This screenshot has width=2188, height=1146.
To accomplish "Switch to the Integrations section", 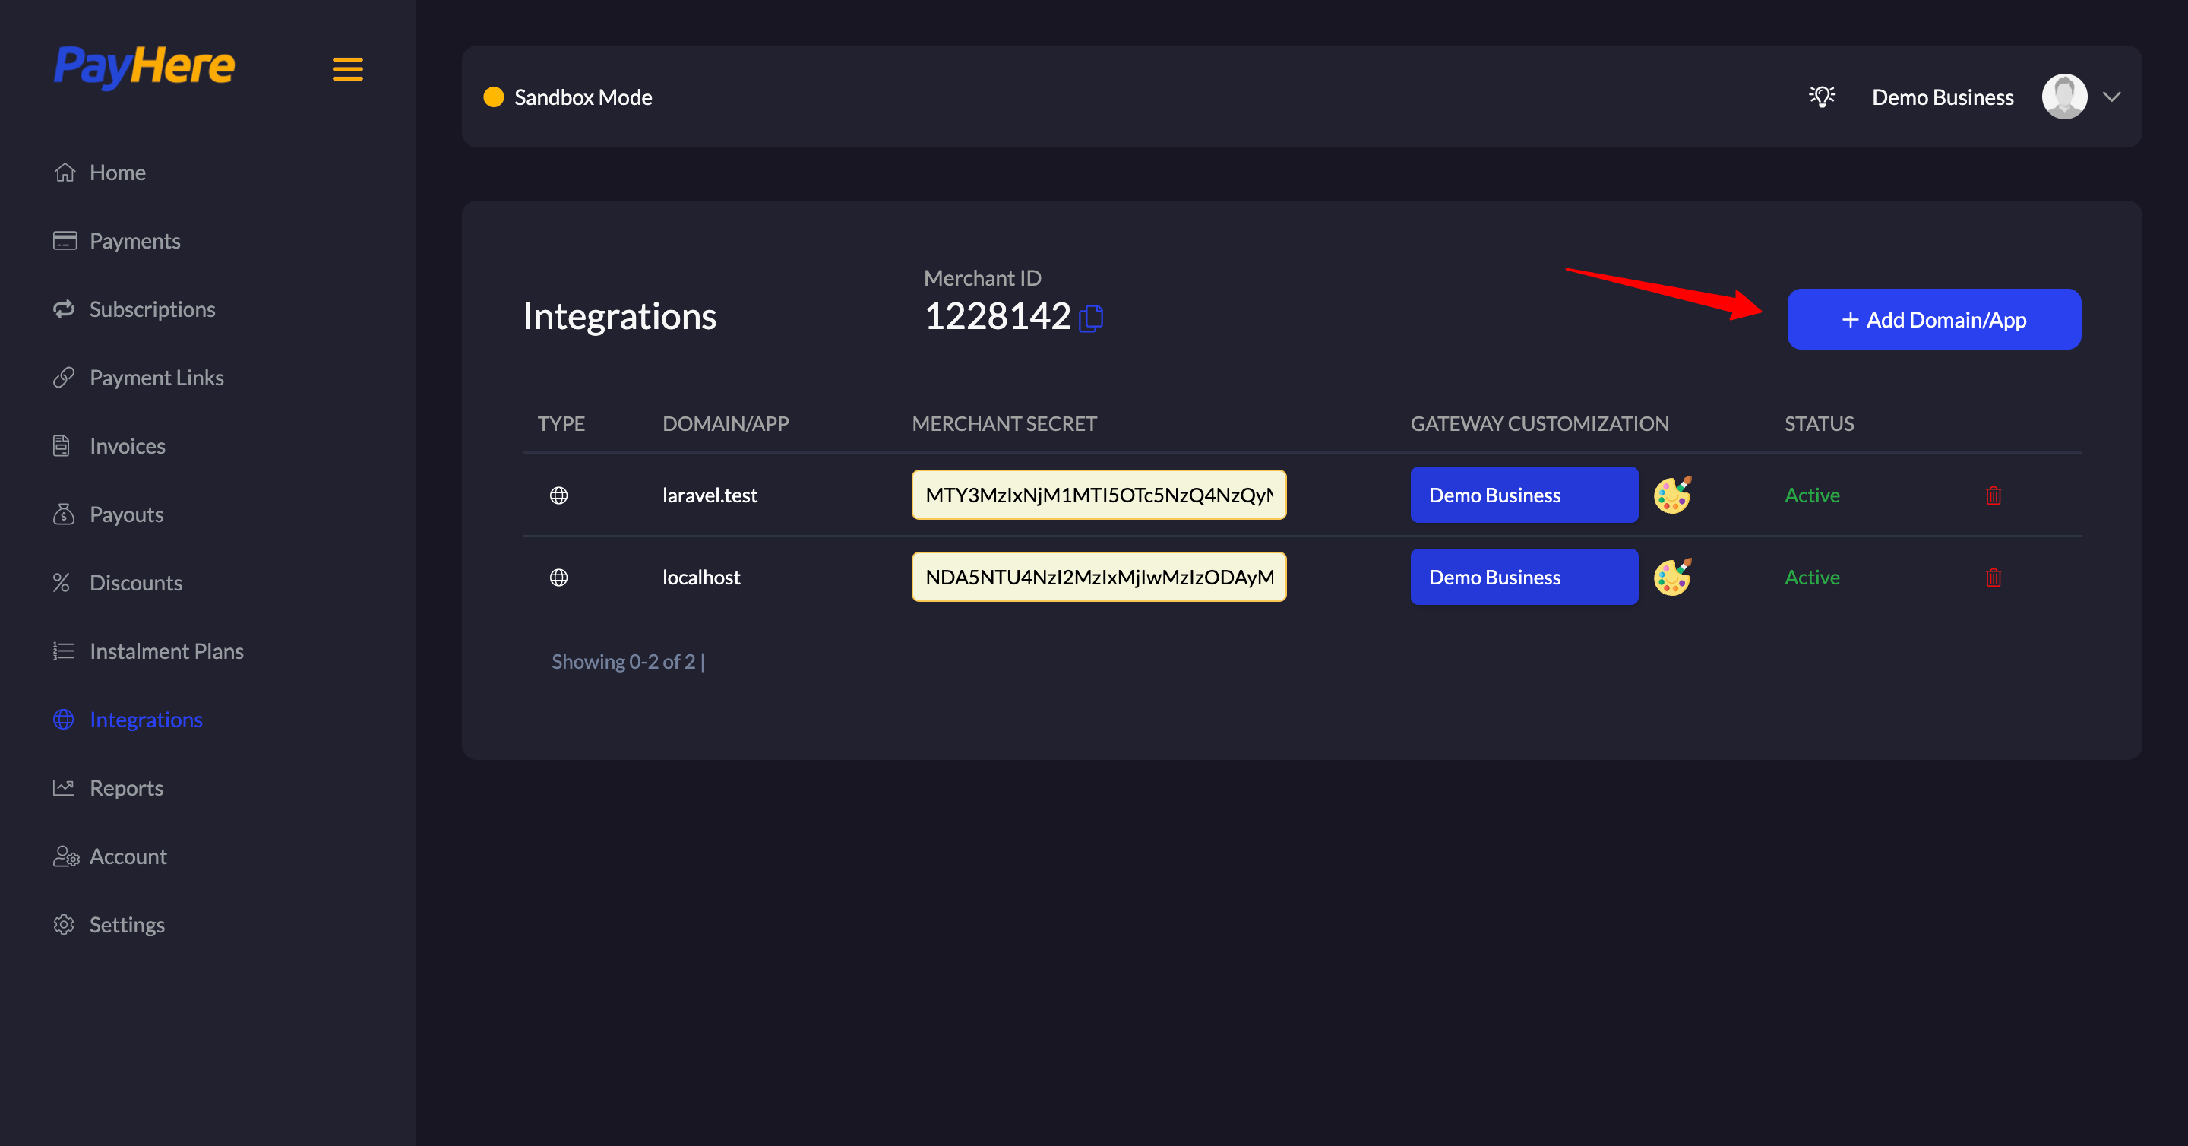I will click(x=145, y=719).
